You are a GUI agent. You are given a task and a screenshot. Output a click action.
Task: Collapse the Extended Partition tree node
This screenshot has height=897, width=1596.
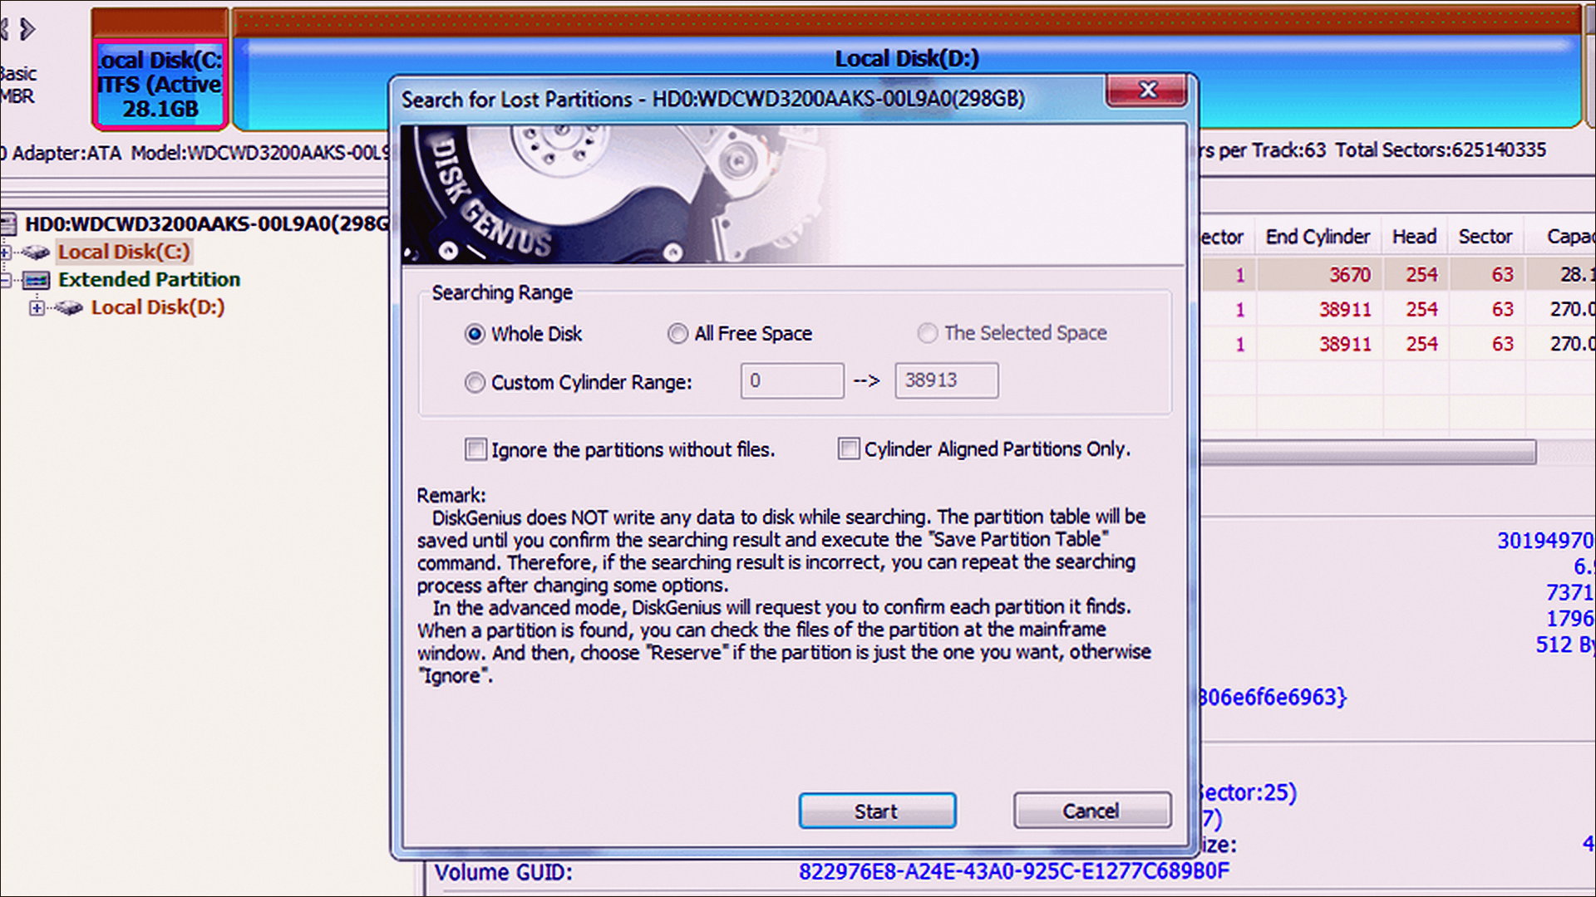click(x=6, y=280)
